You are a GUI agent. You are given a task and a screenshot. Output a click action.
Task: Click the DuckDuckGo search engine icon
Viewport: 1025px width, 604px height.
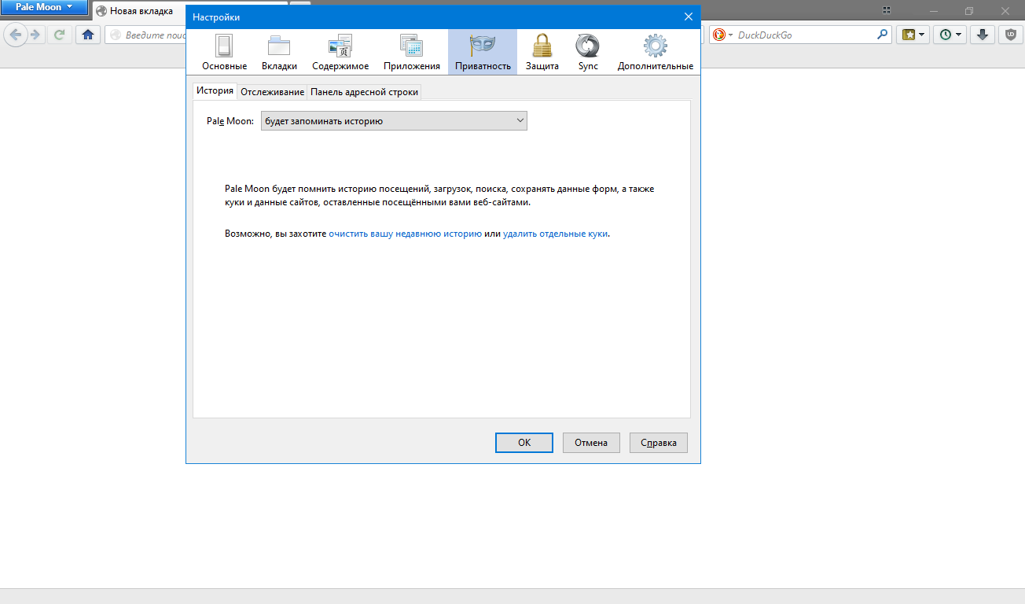pos(718,35)
